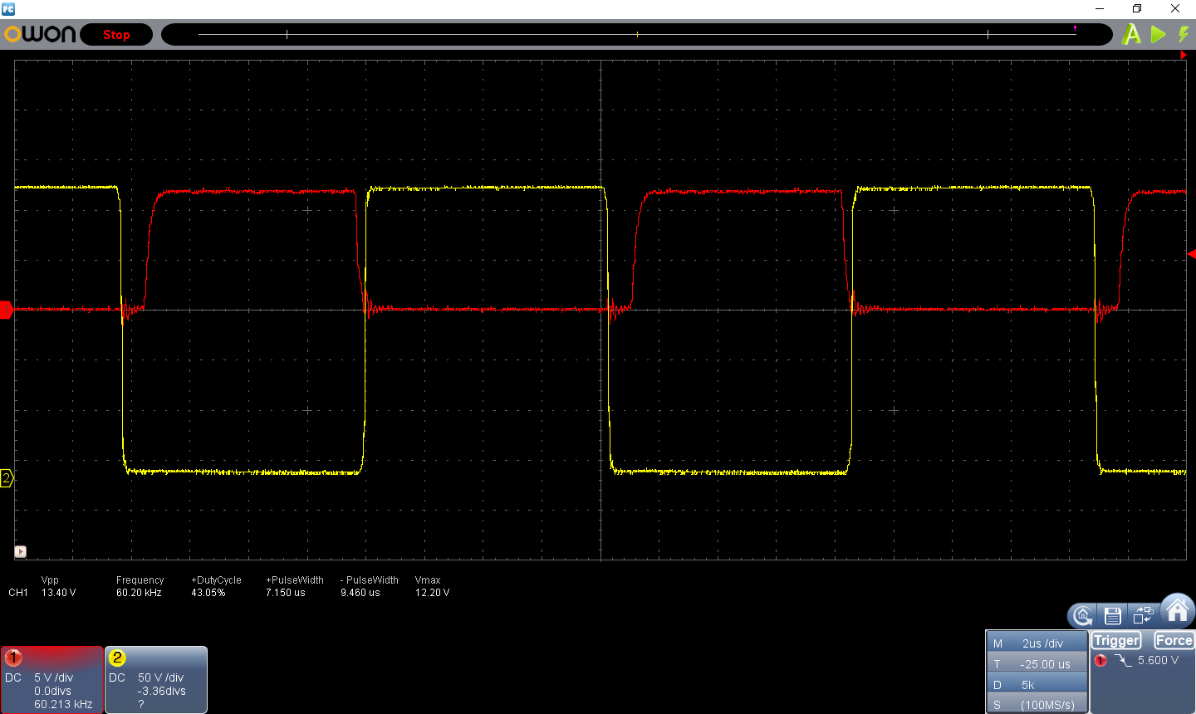Click the single-trigger lightning icon

[x=1184, y=35]
